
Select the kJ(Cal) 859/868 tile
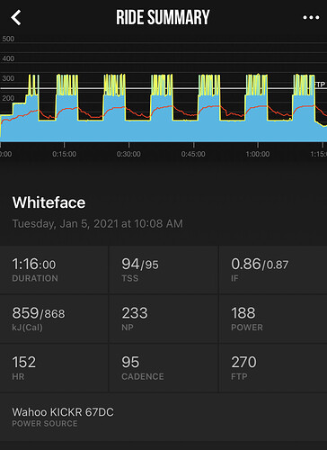(x=54, y=319)
